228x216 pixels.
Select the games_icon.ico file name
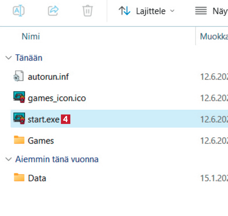click(57, 98)
